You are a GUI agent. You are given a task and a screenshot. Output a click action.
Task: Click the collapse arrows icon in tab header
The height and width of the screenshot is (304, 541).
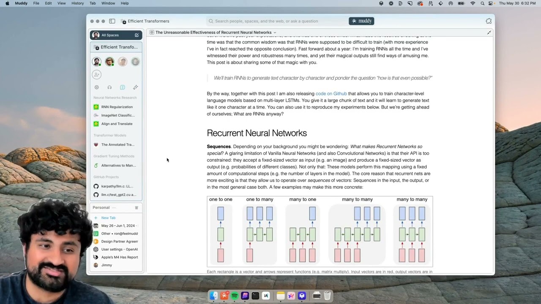(489, 33)
